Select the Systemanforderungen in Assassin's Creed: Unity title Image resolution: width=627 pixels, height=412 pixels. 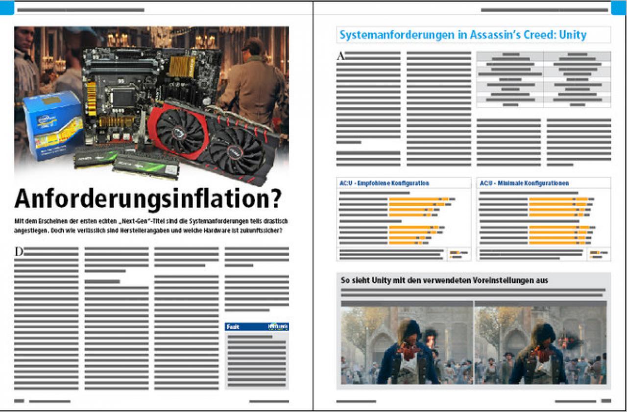point(463,35)
